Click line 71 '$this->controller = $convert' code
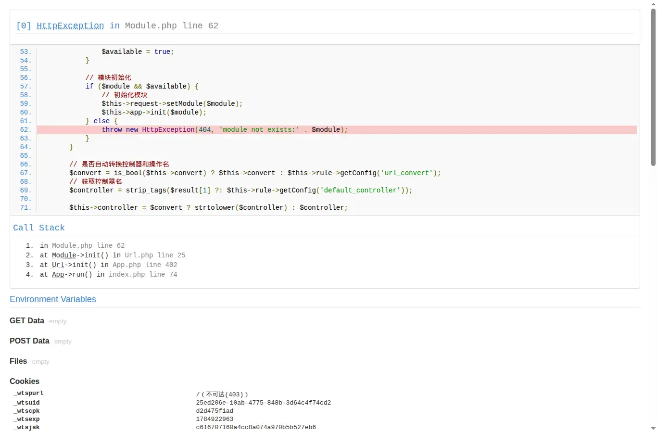This screenshot has height=433, width=657. [x=208, y=208]
